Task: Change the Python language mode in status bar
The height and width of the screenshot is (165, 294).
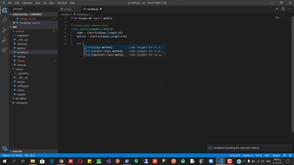Action: pos(276,155)
